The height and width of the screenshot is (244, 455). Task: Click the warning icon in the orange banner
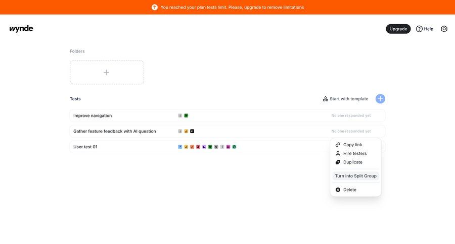point(155,7)
